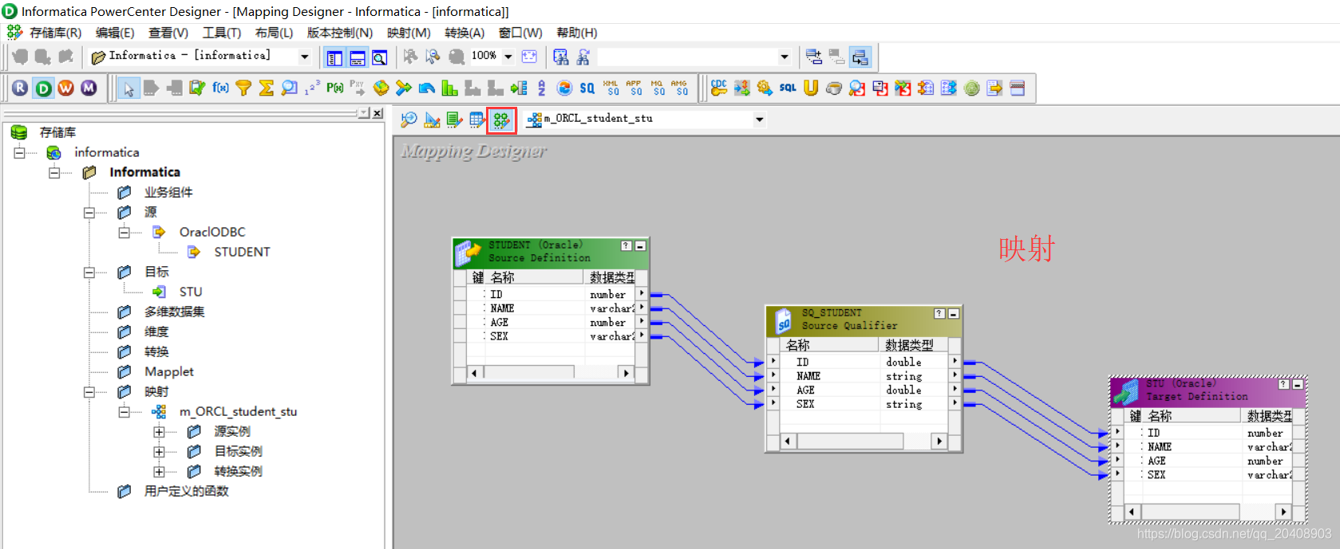Add an SQL transformation
1340x549 pixels.
(x=788, y=88)
